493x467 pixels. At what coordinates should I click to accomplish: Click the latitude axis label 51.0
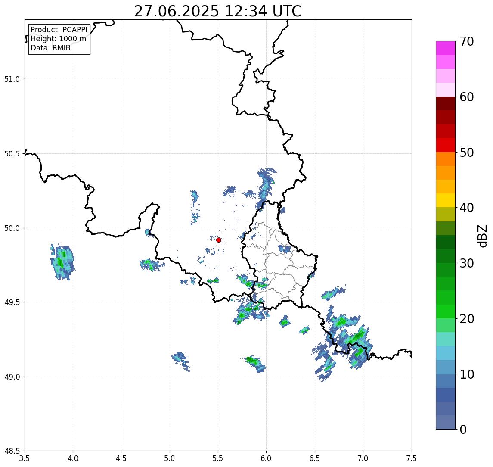[12, 79]
